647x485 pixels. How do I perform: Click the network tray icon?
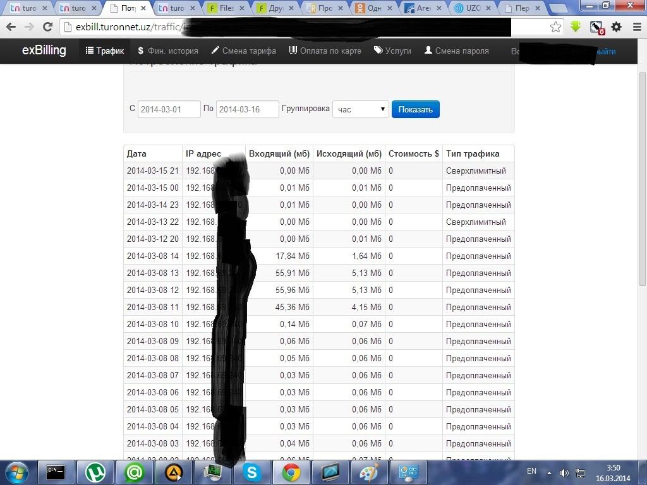click(x=580, y=472)
